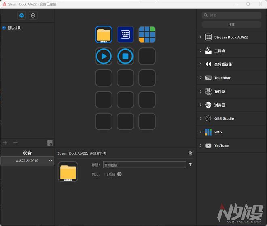Expand the YouTube plugin category
This screenshot has width=267, height=226.
tap(221, 146)
